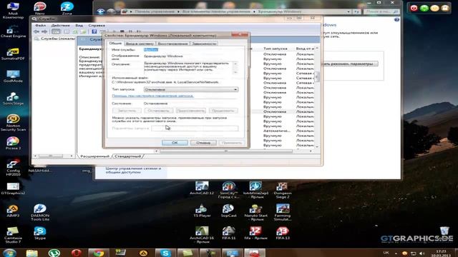Switch to Стандартный view tab
Viewport: 458px width, 257px height.
tap(127, 156)
